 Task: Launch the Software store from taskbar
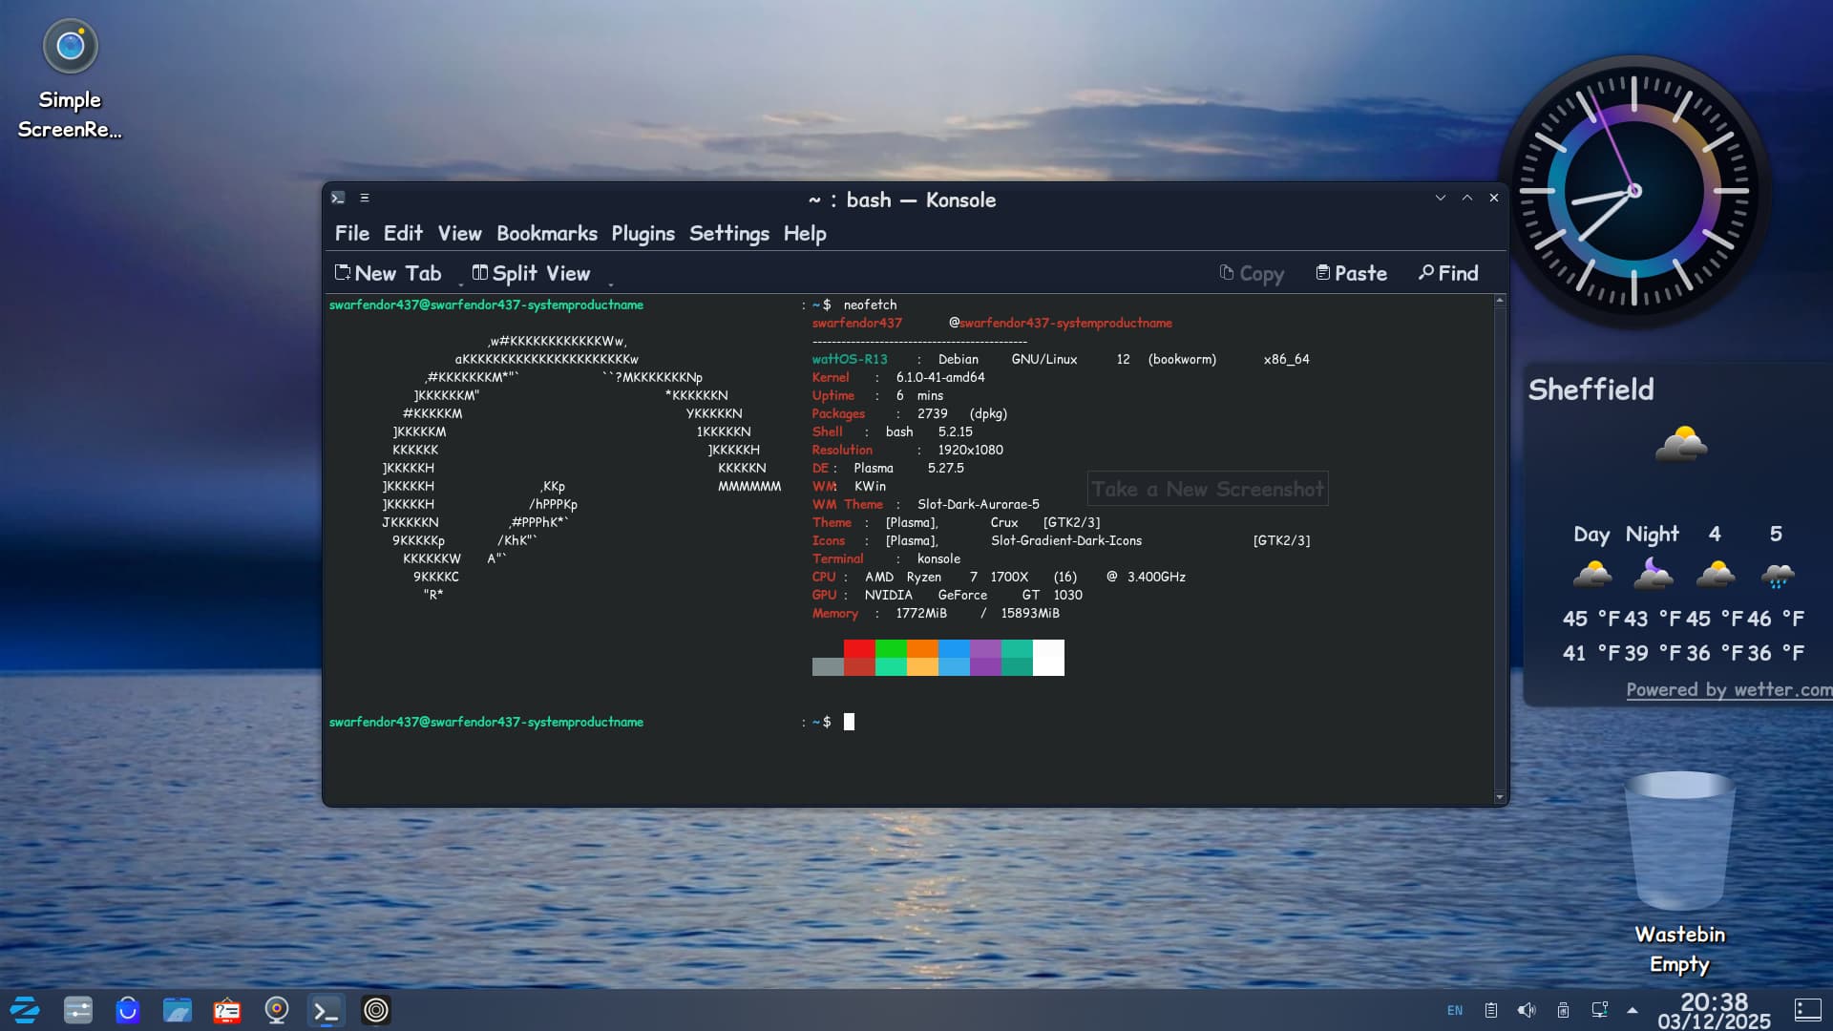(128, 1010)
